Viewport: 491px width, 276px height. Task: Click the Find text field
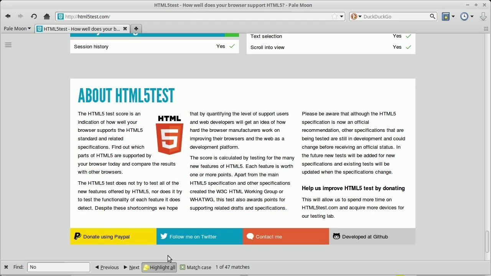(x=59, y=267)
